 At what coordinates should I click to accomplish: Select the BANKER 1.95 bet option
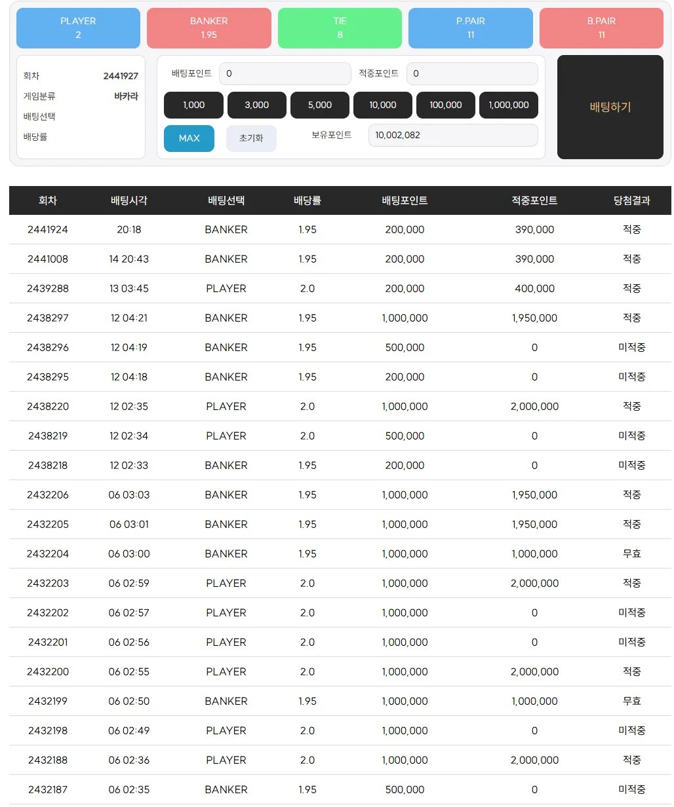coord(209,28)
